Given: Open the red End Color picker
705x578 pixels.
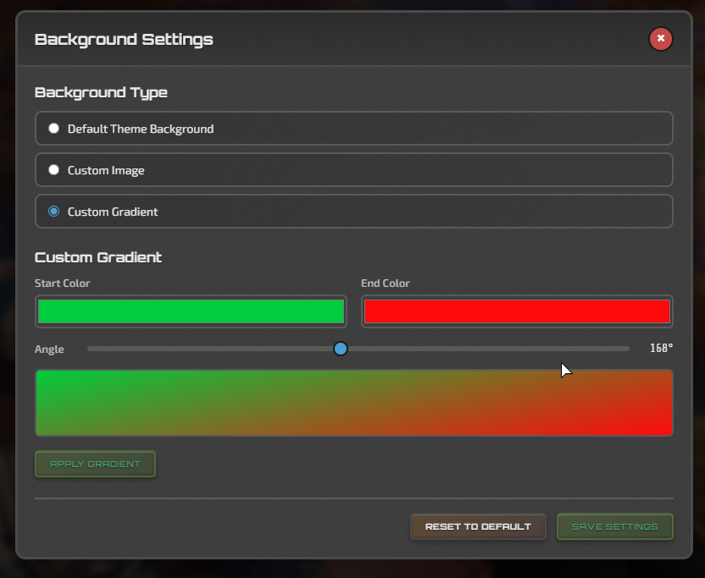Looking at the screenshot, I should pos(517,311).
